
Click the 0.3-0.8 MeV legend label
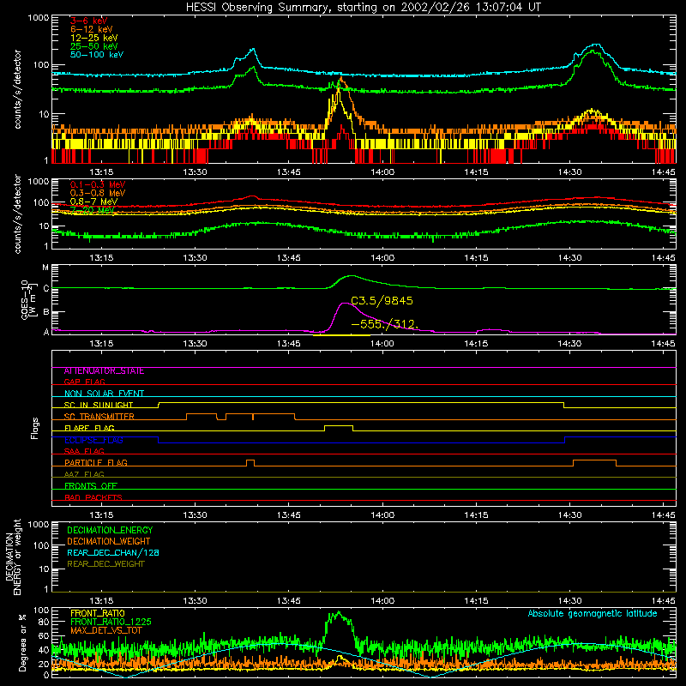98,193
